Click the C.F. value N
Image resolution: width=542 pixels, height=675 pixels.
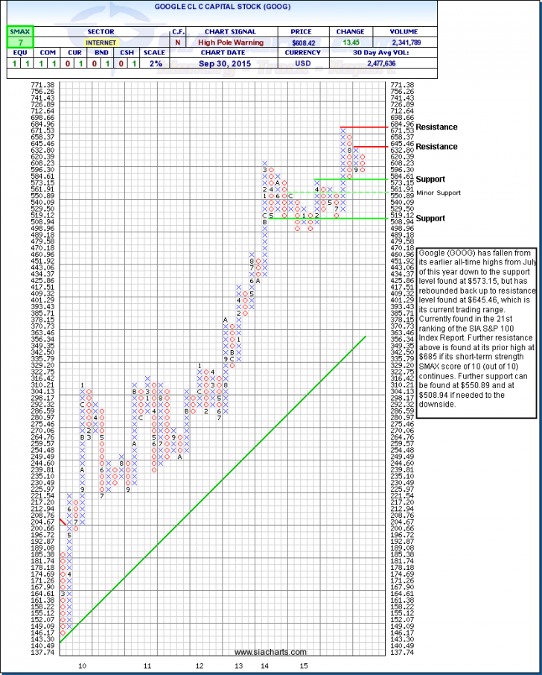tap(178, 43)
